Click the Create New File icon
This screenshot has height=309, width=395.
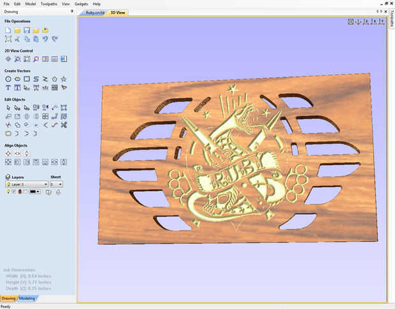click(8, 30)
